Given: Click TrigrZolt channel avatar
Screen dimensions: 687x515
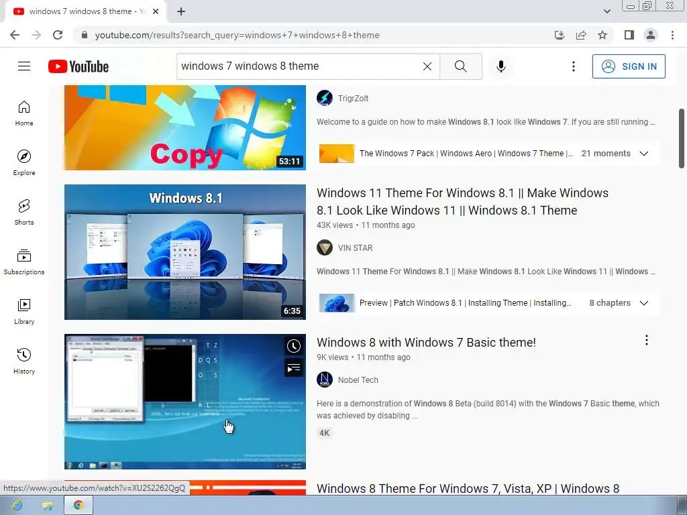Looking at the screenshot, I should (x=325, y=98).
